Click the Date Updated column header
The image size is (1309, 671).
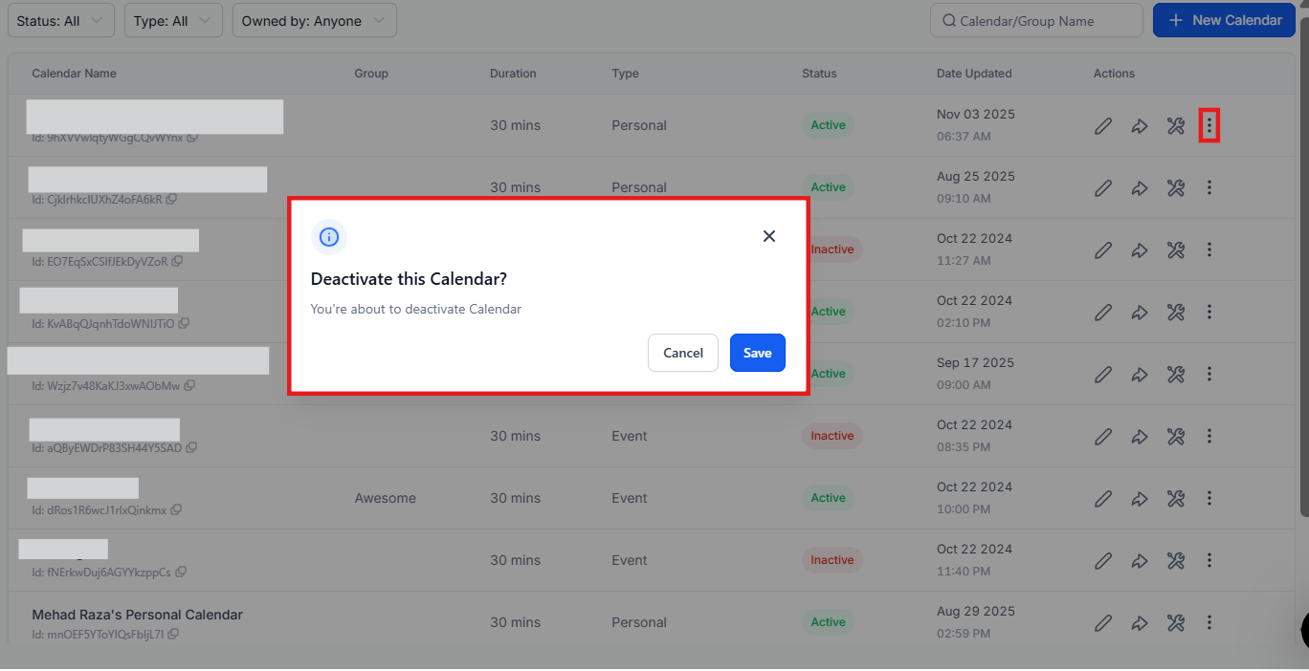[x=973, y=74]
